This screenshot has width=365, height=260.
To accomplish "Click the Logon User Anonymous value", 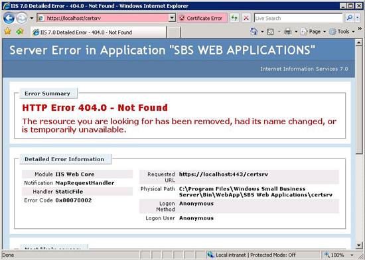I will (196, 218).
